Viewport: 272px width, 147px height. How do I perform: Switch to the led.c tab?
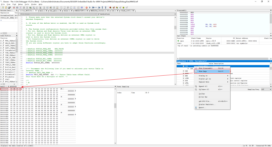[x=113, y=11]
